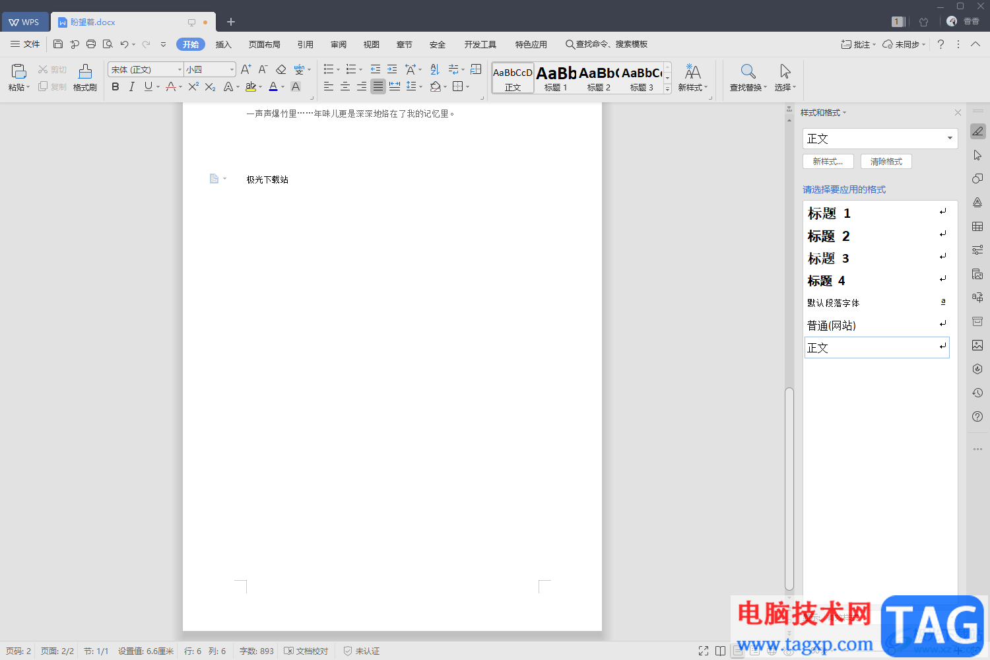This screenshot has height=660, width=990.
Task: Align text to the right
Action: pos(361,86)
